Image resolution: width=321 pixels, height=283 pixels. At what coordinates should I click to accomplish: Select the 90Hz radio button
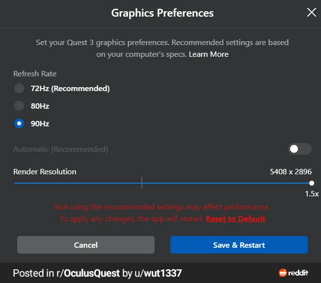point(19,123)
